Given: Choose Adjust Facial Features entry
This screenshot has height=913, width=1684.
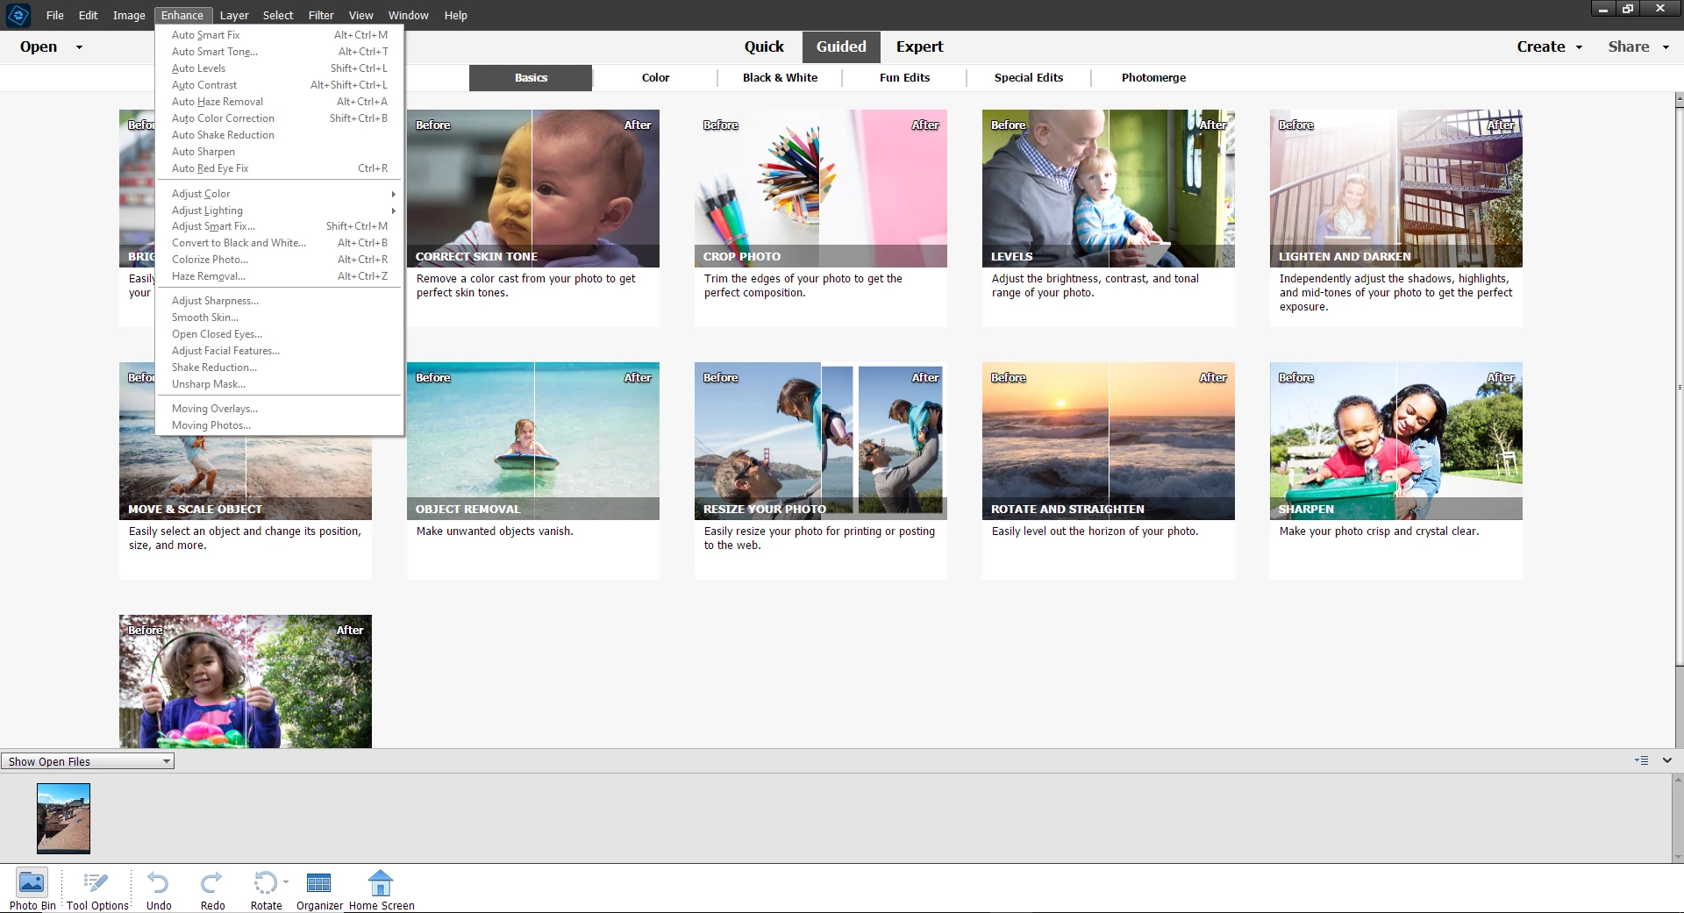Looking at the screenshot, I should coord(279,351).
